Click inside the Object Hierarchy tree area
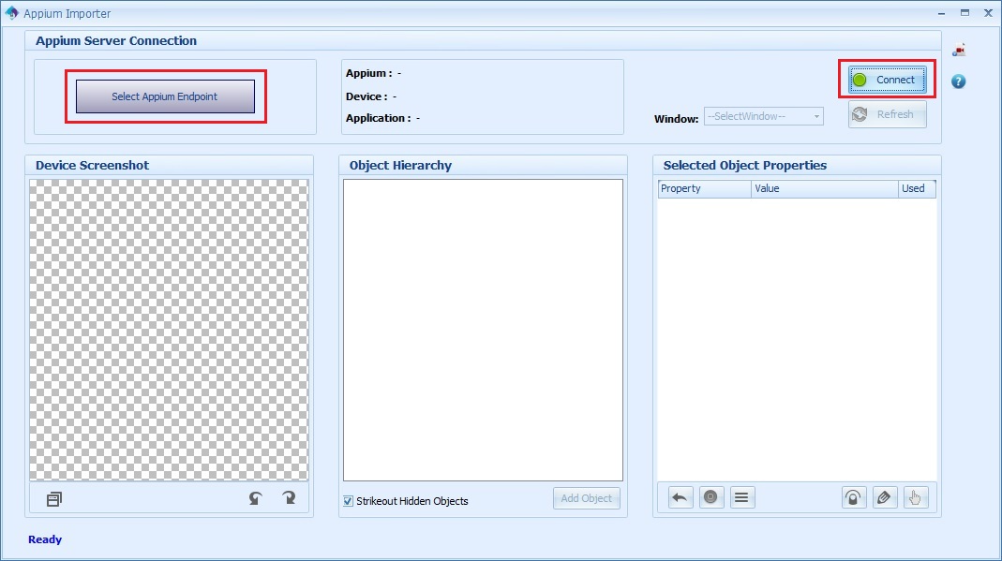Screen dimensions: 1002x561 483,330
